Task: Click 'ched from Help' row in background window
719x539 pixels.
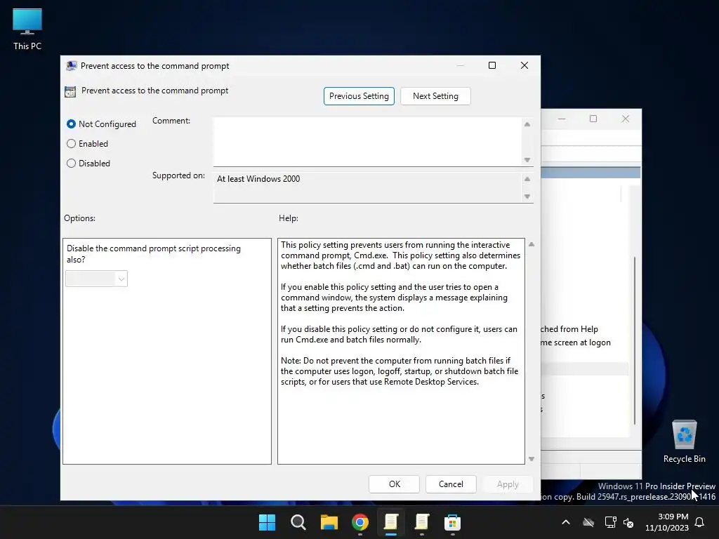Action: 569,330
